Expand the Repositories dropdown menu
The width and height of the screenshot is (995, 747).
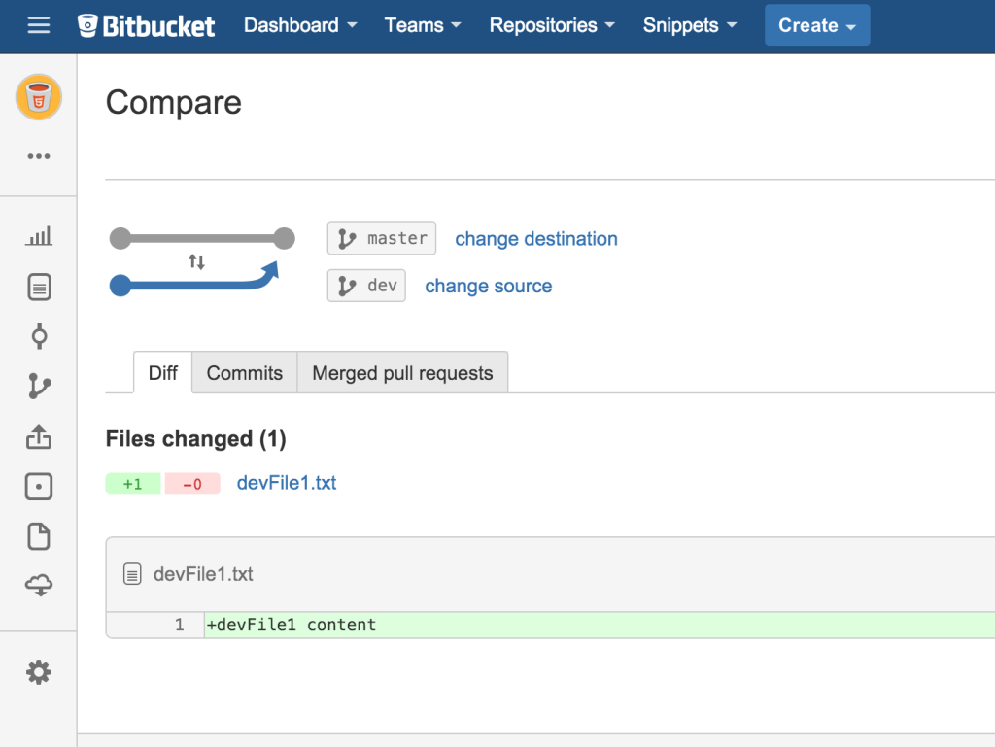coord(552,26)
